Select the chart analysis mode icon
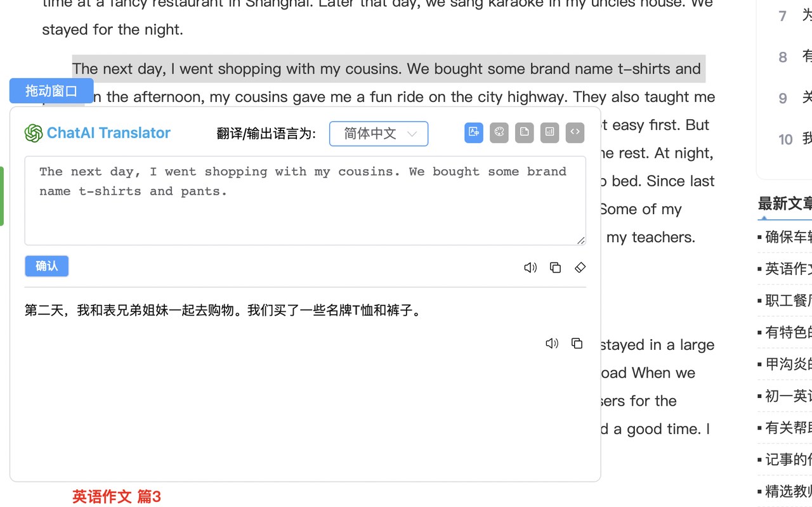The width and height of the screenshot is (812, 507). (x=549, y=132)
